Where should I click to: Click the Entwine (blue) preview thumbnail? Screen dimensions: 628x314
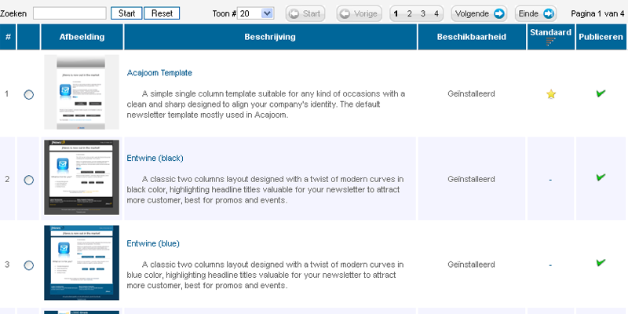tap(82, 263)
